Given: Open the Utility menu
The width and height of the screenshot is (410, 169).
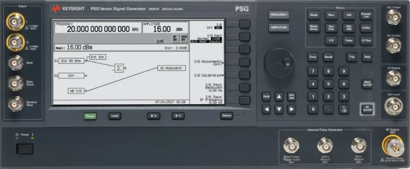Looking at the screenshot, I should click(x=366, y=28).
